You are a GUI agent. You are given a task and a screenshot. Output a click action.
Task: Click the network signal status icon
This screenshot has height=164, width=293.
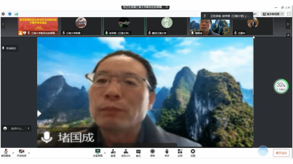[x=16, y=14]
